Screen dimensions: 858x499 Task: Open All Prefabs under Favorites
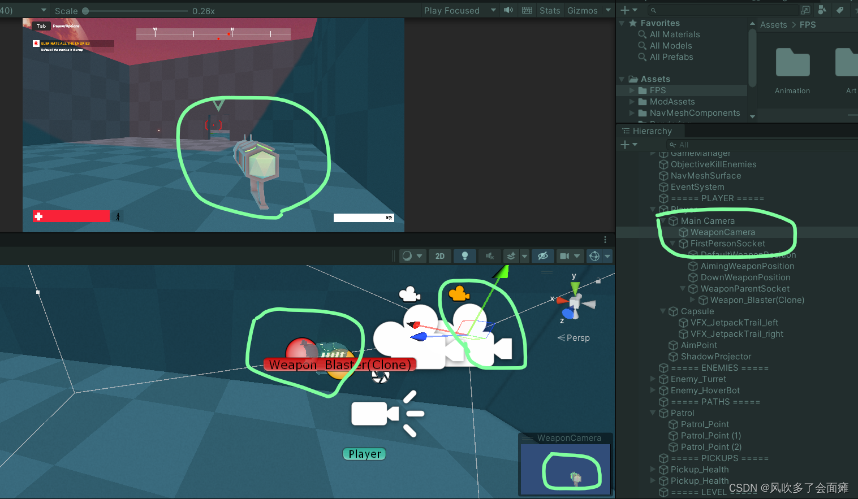click(x=672, y=57)
